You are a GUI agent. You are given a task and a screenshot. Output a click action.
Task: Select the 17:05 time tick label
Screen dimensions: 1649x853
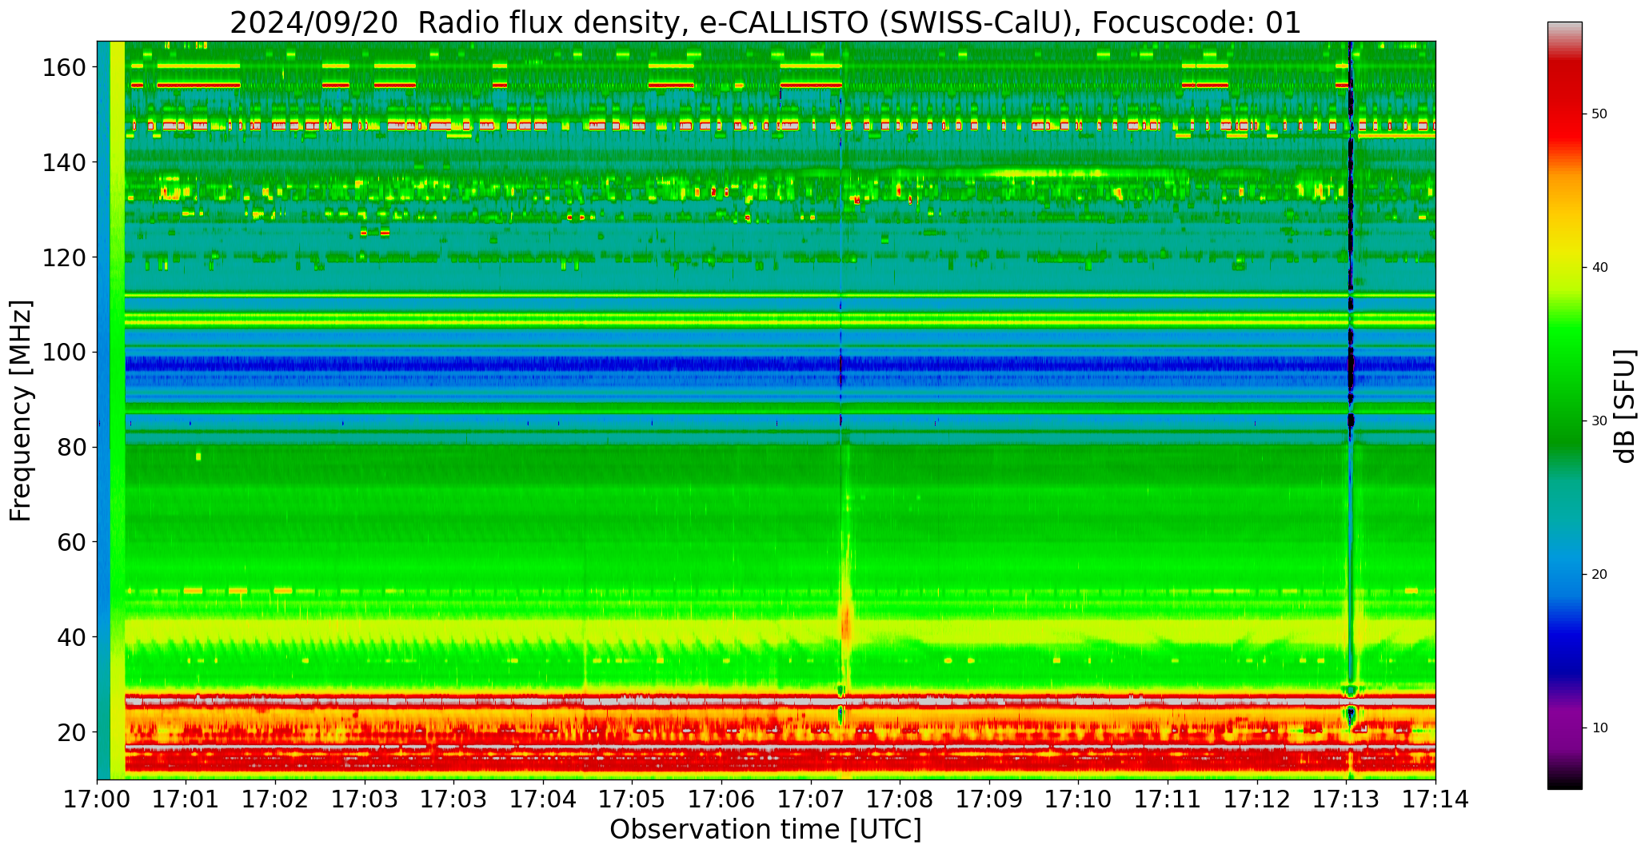point(633,800)
